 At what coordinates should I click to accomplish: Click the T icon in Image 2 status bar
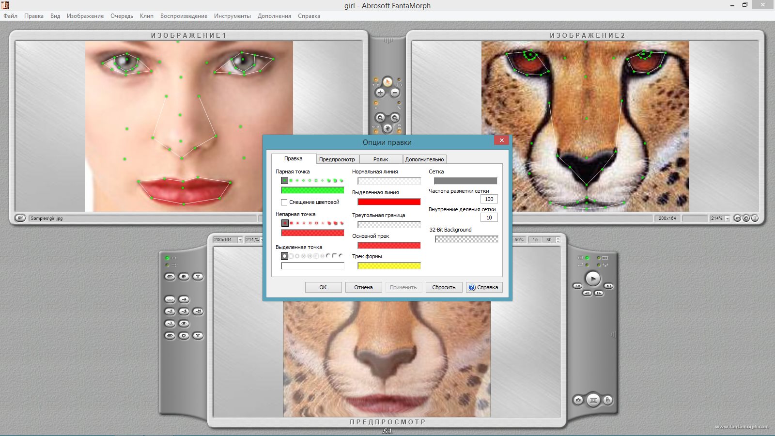pyautogui.click(x=755, y=218)
